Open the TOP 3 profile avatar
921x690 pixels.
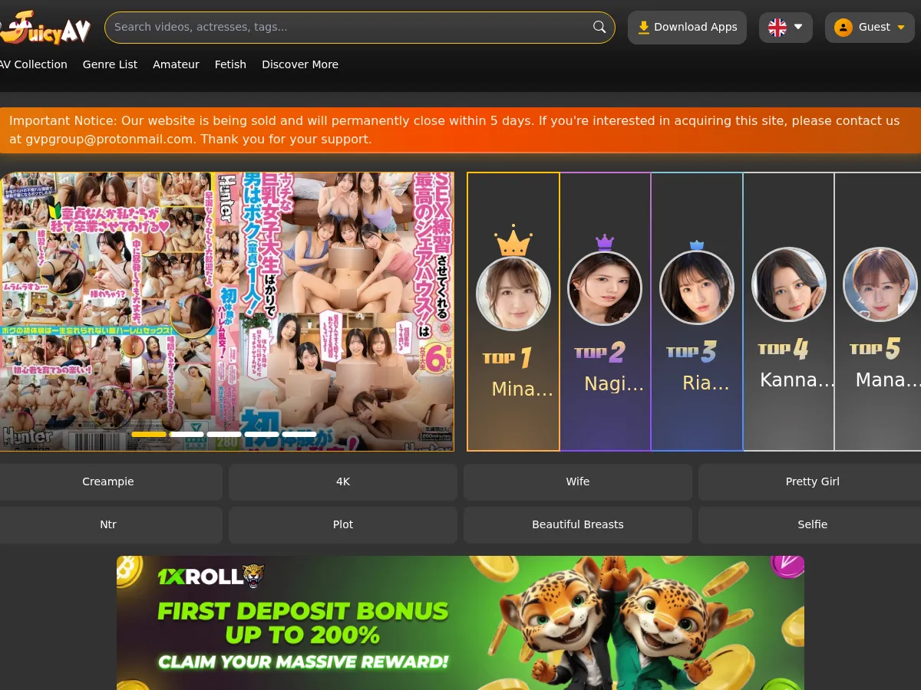697,287
